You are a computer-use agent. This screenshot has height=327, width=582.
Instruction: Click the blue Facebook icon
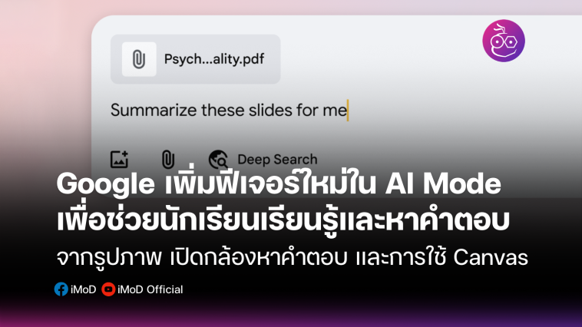pos(61,289)
